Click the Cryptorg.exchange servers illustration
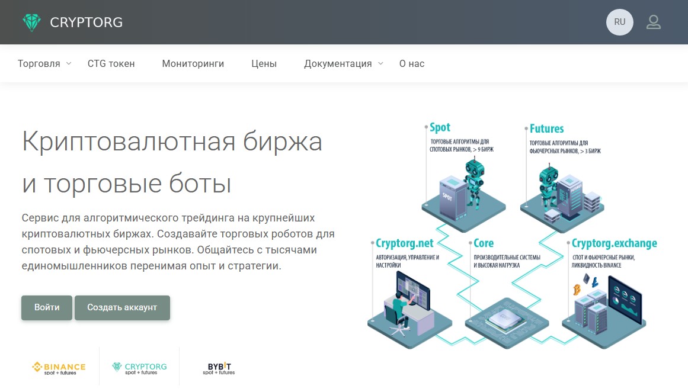 pyautogui.click(x=604, y=311)
